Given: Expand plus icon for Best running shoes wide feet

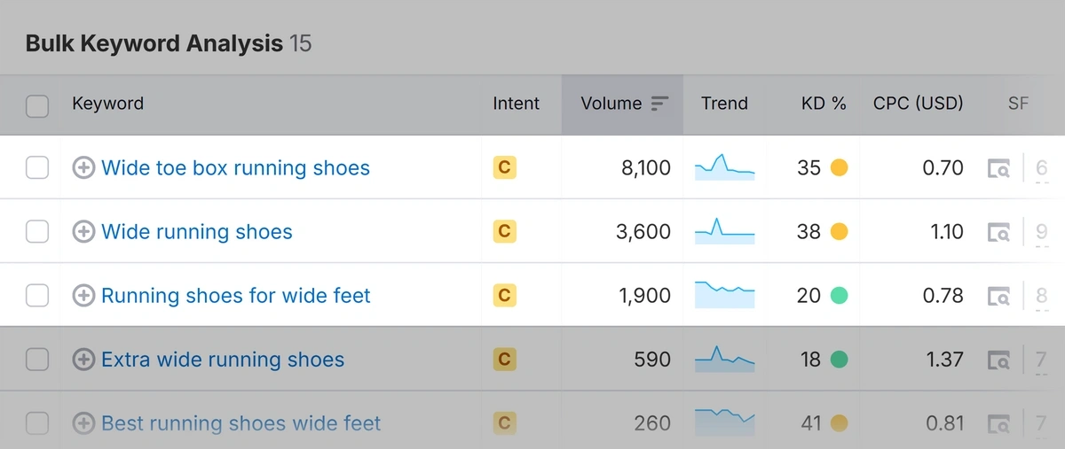Looking at the screenshot, I should point(83,422).
